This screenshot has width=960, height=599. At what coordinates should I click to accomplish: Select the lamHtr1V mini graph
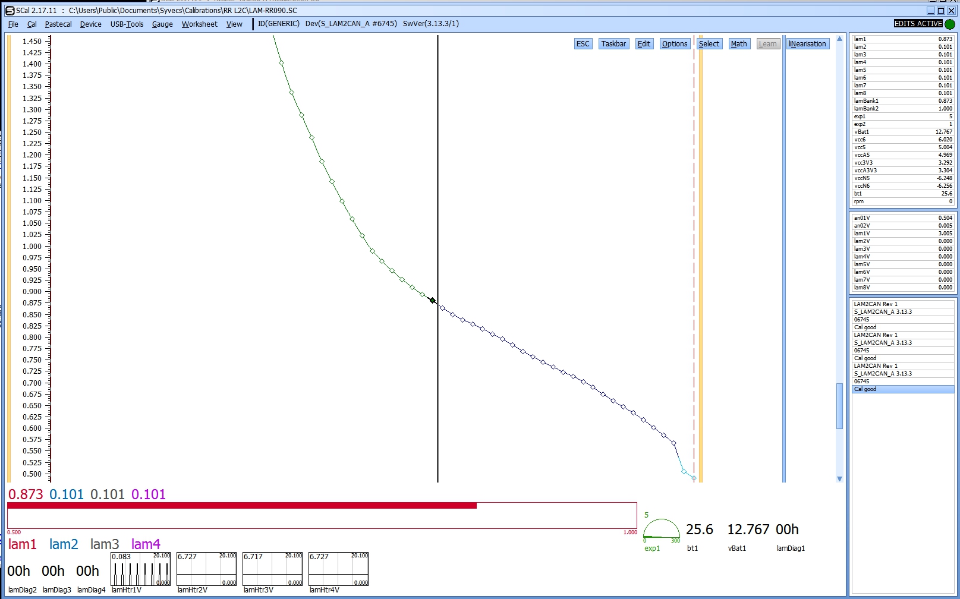pos(141,569)
